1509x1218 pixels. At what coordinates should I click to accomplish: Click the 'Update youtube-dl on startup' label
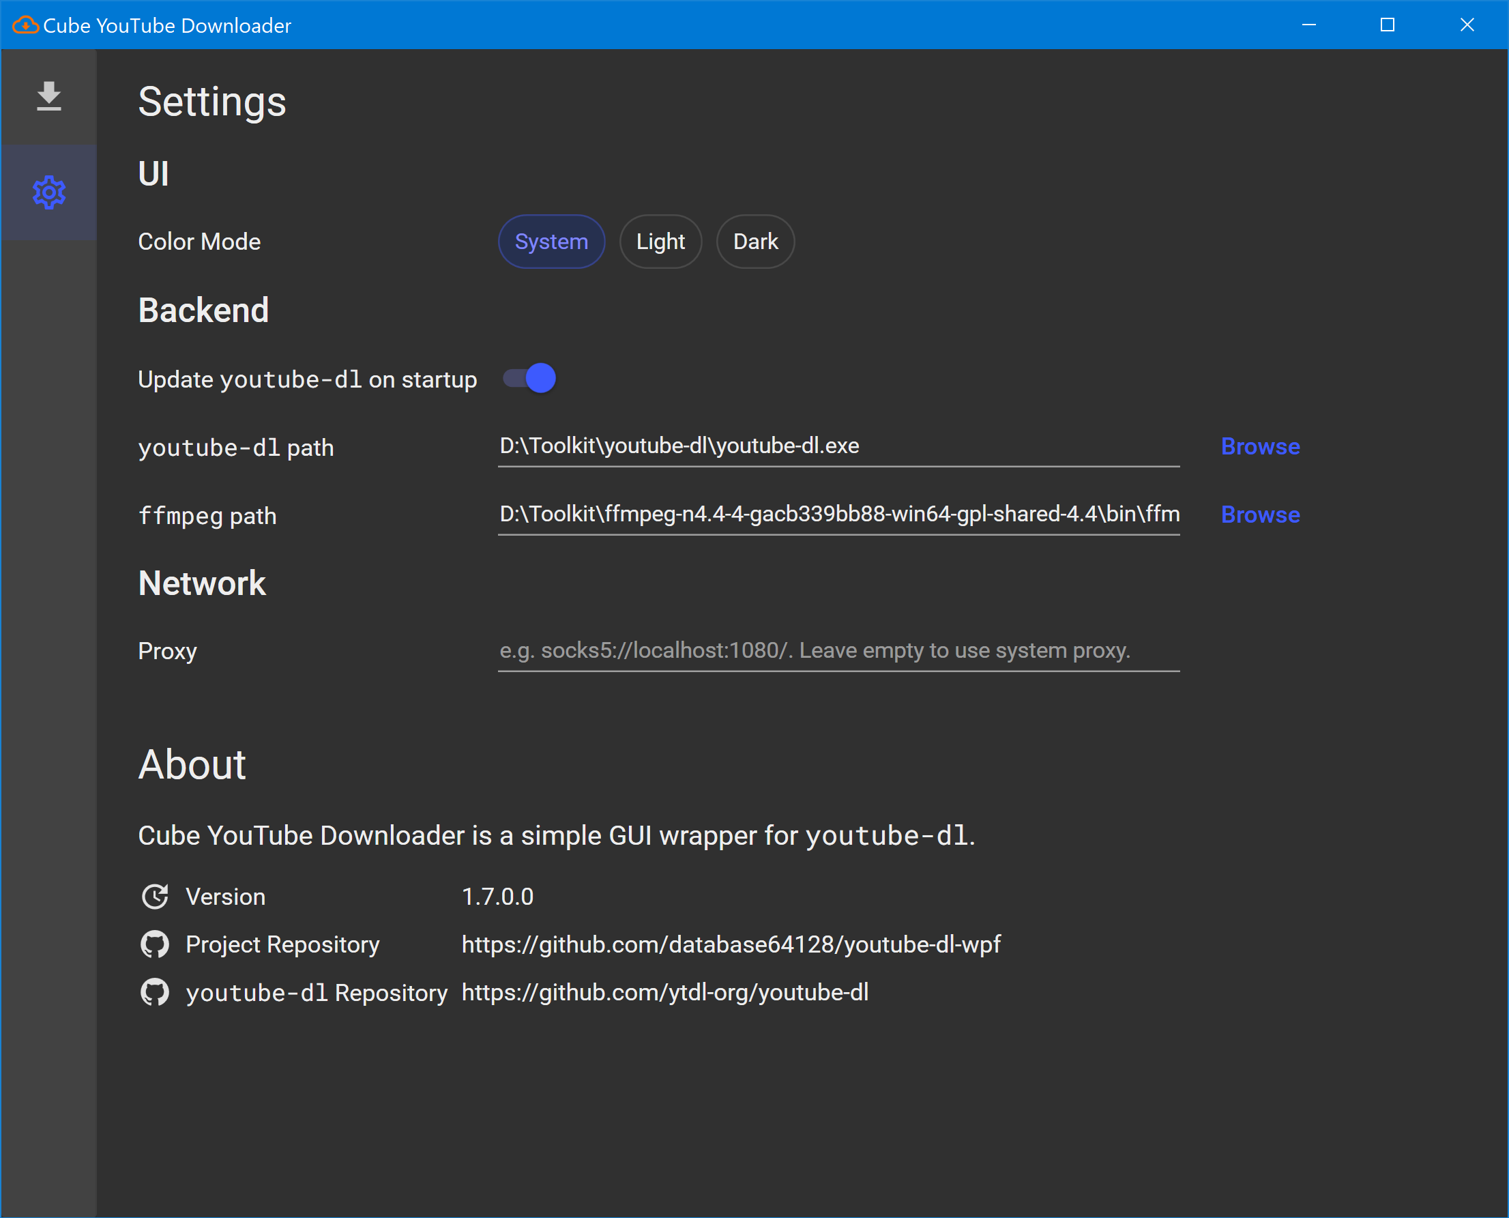pyautogui.click(x=307, y=379)
